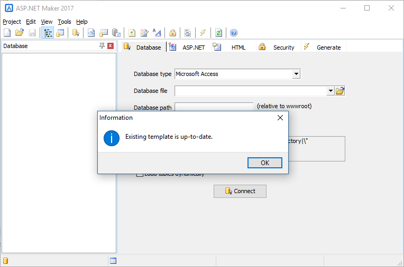The width and height of the screenshot is (404, 267).
Task: Click the Save Project floppy disk icon
Action: click(32, 33)
